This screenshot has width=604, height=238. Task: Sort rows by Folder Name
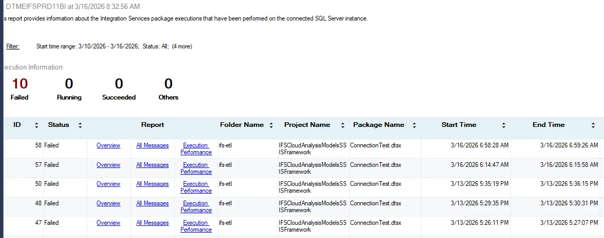271,125
